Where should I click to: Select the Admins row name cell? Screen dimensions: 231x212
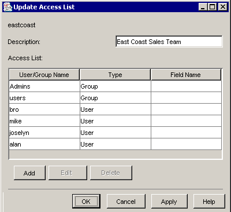44,86
